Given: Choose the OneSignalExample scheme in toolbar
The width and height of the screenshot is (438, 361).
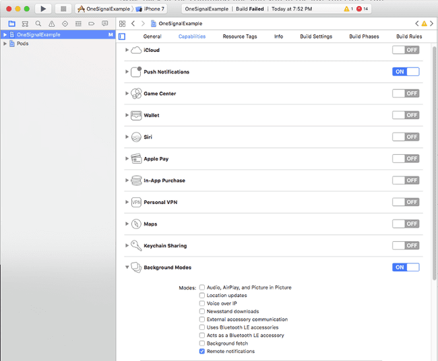Looking at the screenshot, I should [104, 9].
